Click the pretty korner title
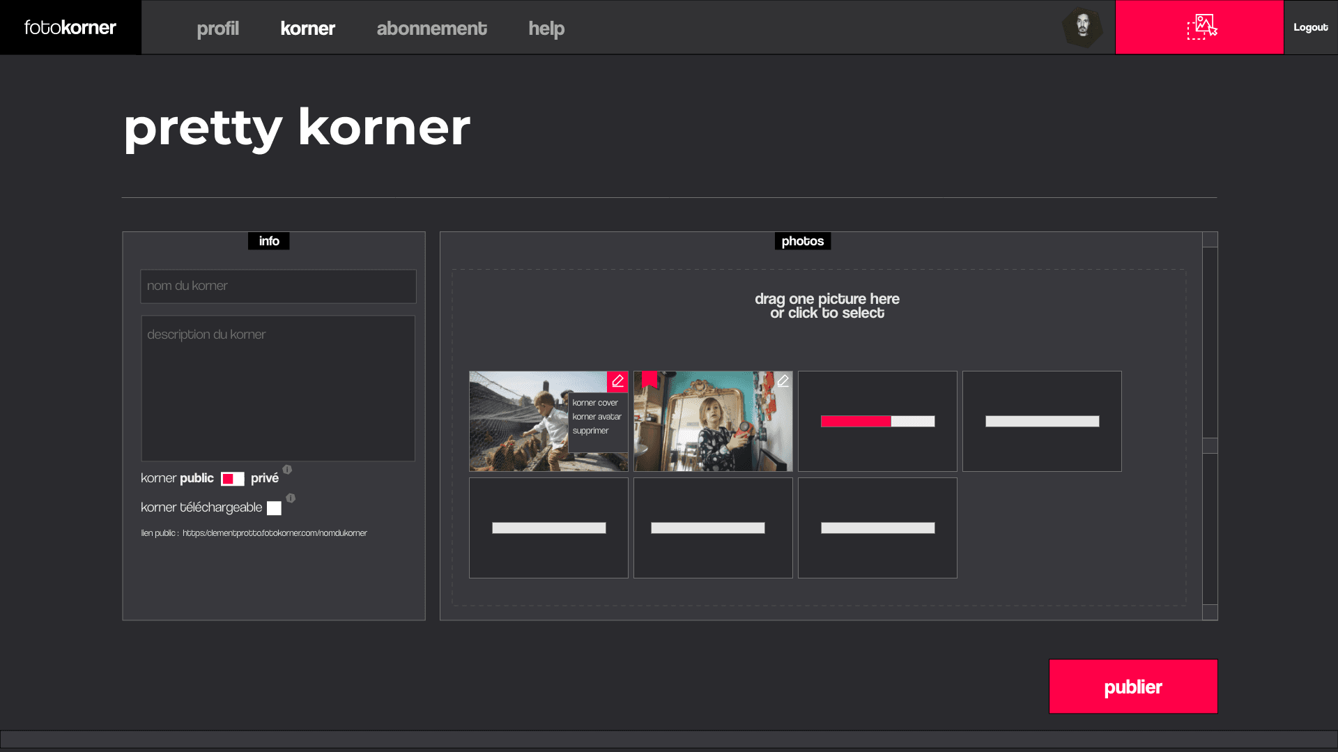This screenshot has width=1338, height=752. pos(297,128)
